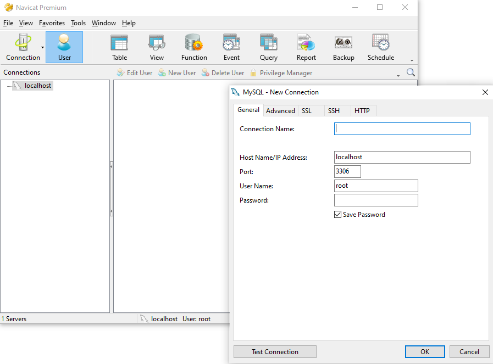The width and height of the screenshot is (493, 364).
Task: Expand the object toolbar overflow arrow
Action: point(398,76)
